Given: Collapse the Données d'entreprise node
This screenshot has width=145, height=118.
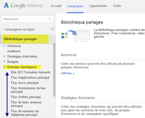Looking at the screenshot, I should (4, 67).
